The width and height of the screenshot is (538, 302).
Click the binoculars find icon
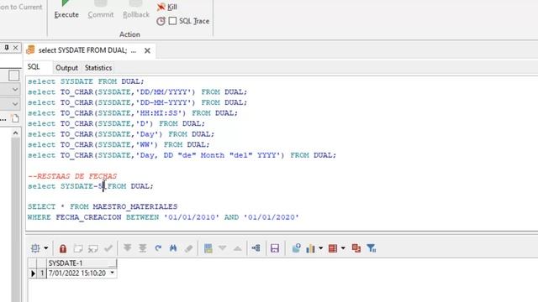pos(173,248)
